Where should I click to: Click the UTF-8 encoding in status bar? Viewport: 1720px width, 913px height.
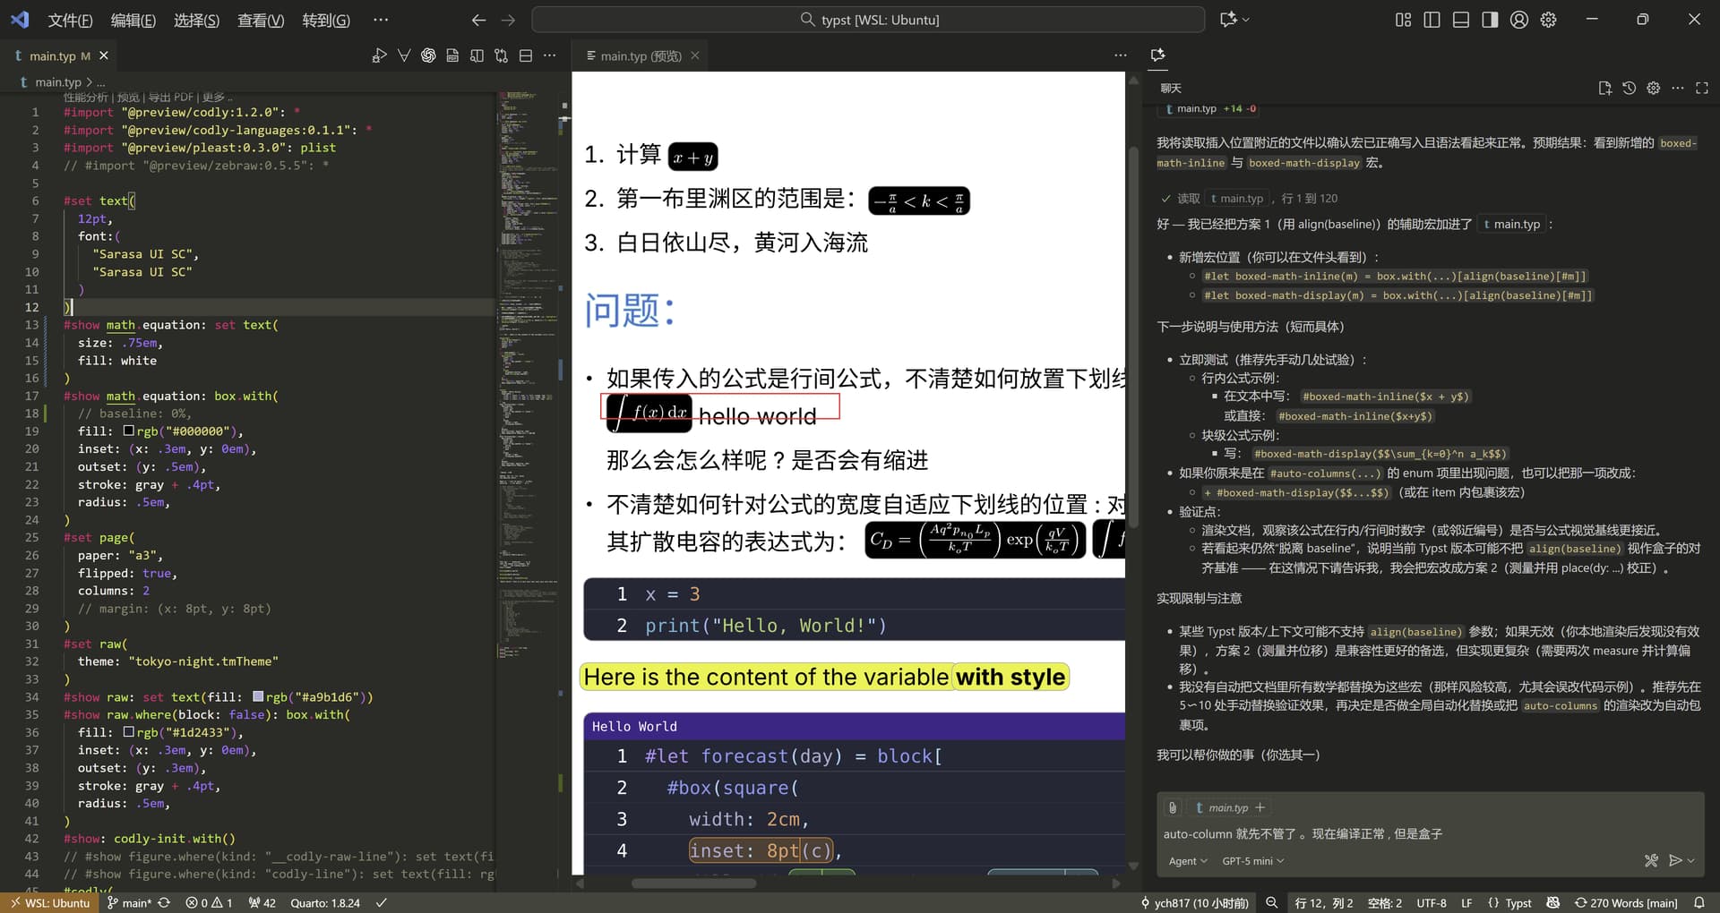click(1431, 903)
